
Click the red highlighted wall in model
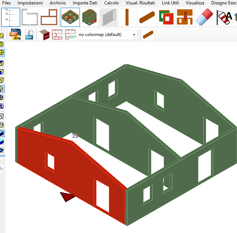tap(74, 173)
